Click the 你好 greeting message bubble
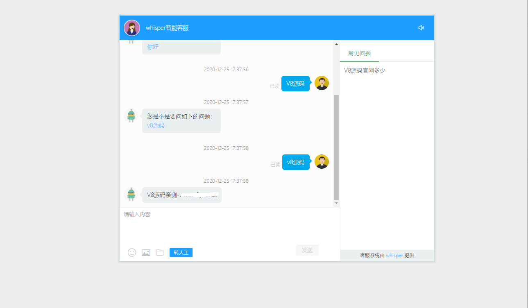Viewport: 528px width, 308px height. pyautogui.click(x=181, y=46)
